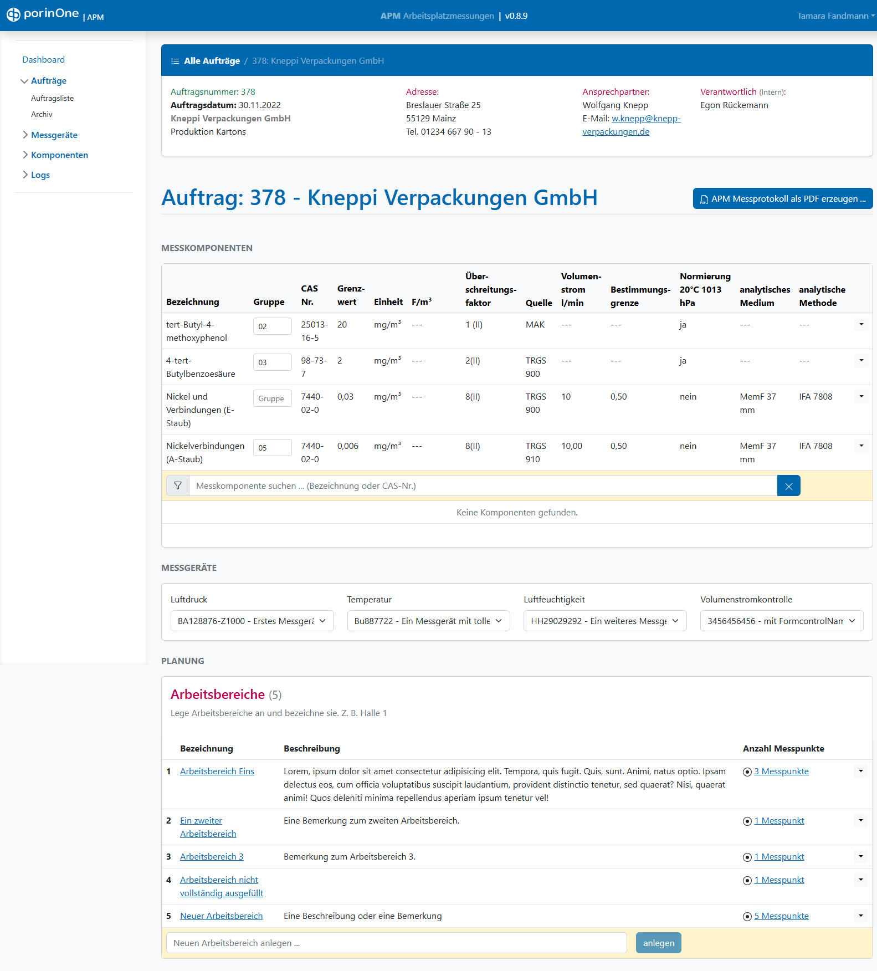Go to Archiv in sidebar
The height and width of the screenshot is (971, 877).
(42, 115)
